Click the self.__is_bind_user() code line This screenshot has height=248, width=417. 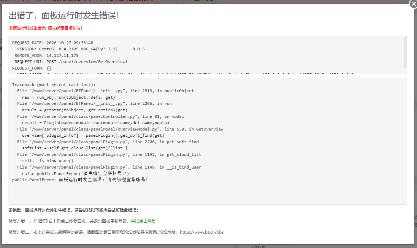coord(48,161)
